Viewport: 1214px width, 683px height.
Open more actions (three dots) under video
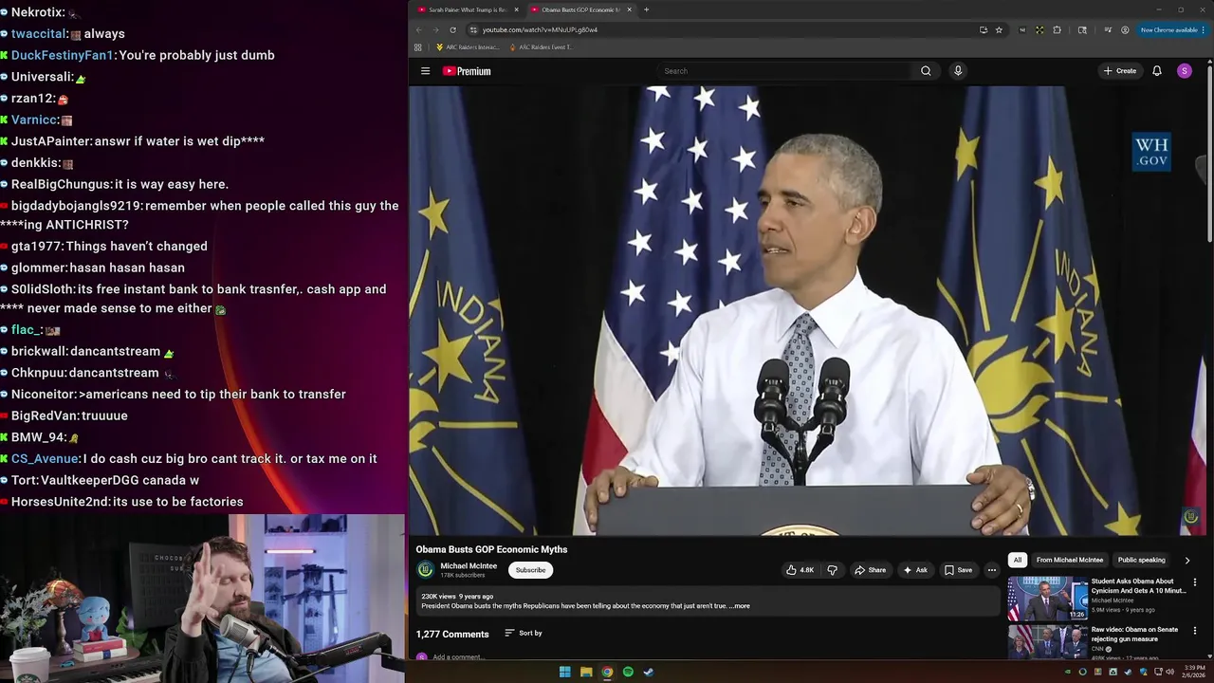click(x=992, y=570)
